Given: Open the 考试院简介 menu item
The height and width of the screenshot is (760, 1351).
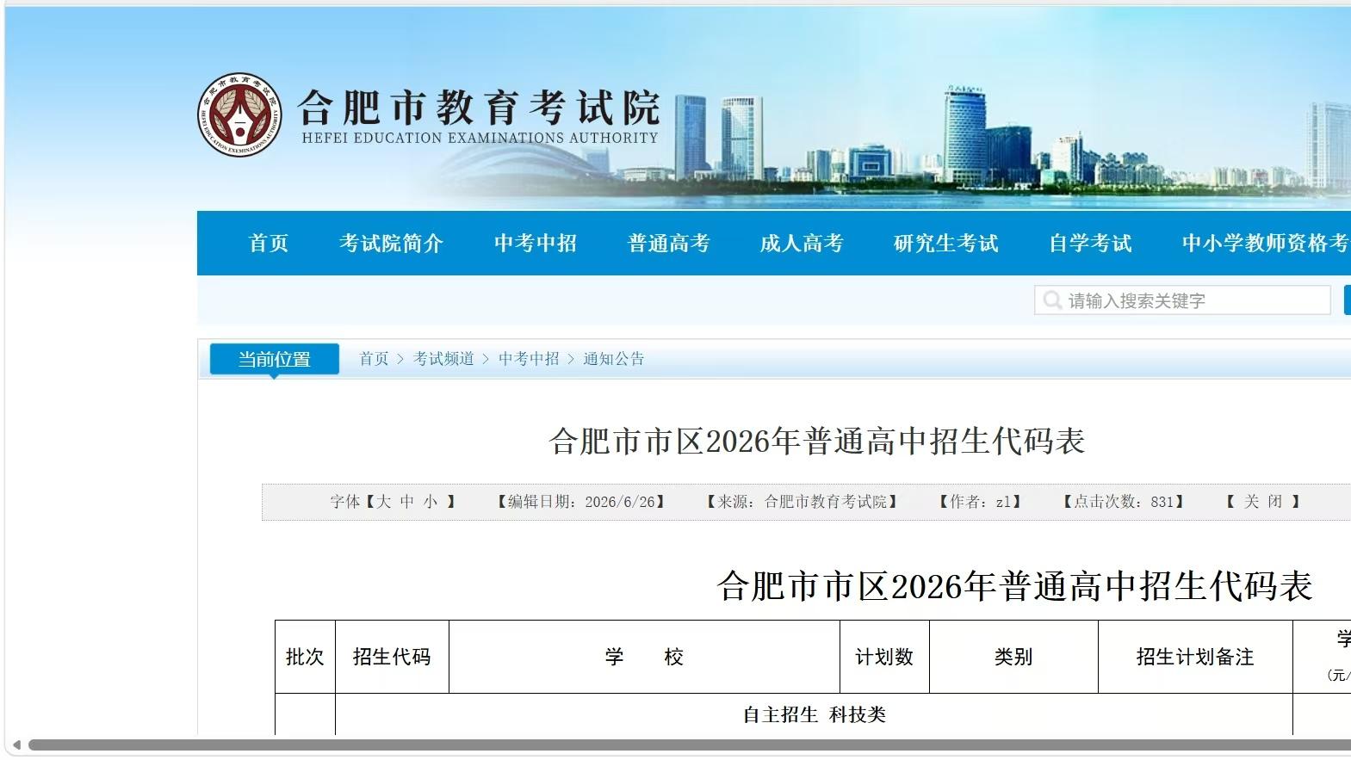Looking at the screenshot, I should (x=391, y=244).
